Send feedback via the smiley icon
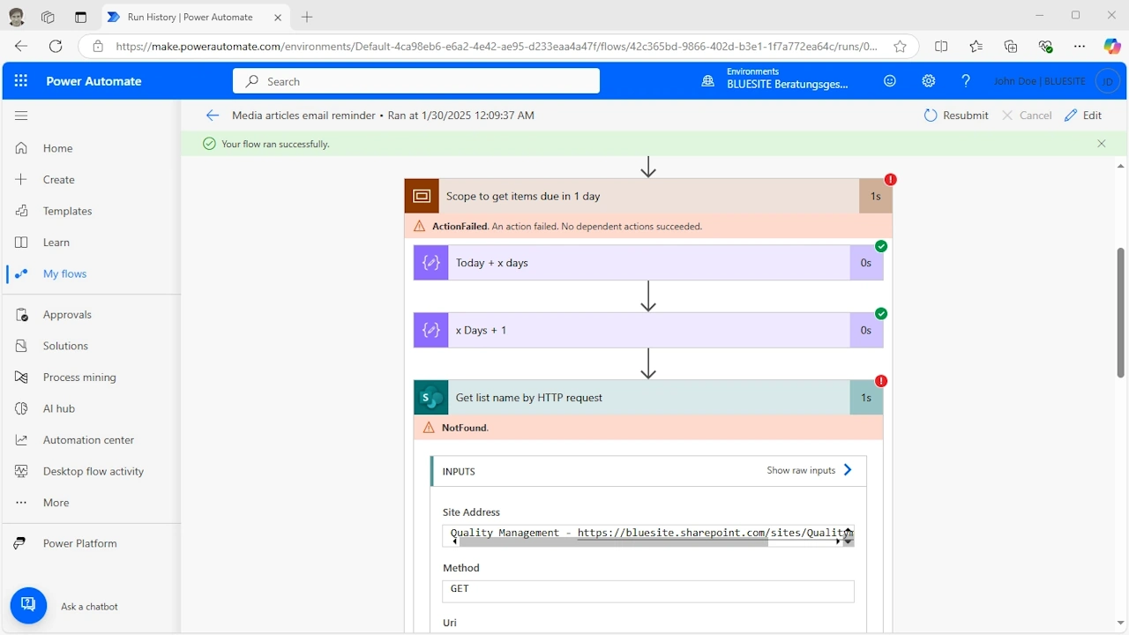 point(890,80)
